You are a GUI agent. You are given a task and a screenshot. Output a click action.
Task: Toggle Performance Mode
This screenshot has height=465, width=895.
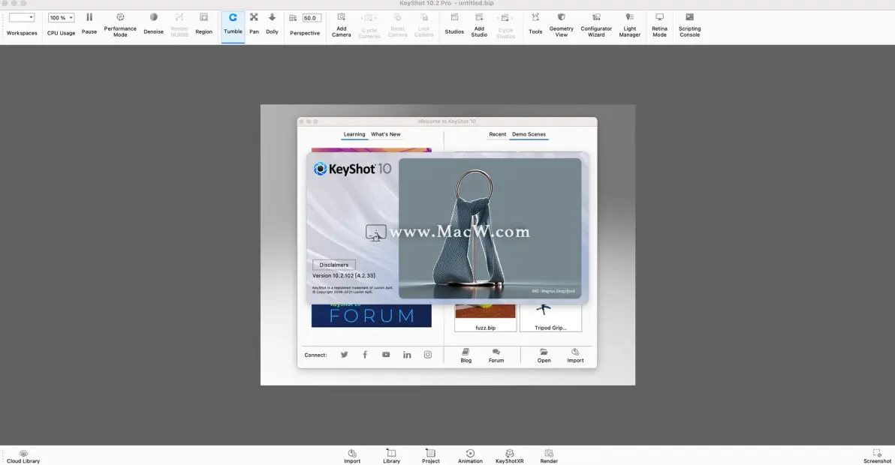tap(120, 25)
